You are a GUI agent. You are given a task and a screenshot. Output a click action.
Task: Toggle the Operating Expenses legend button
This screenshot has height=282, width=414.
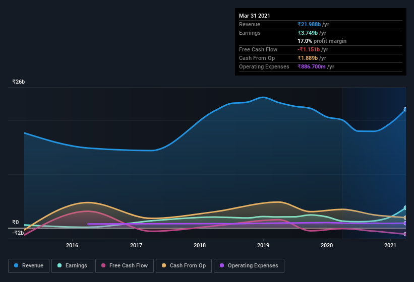click(x=249, y=266)
